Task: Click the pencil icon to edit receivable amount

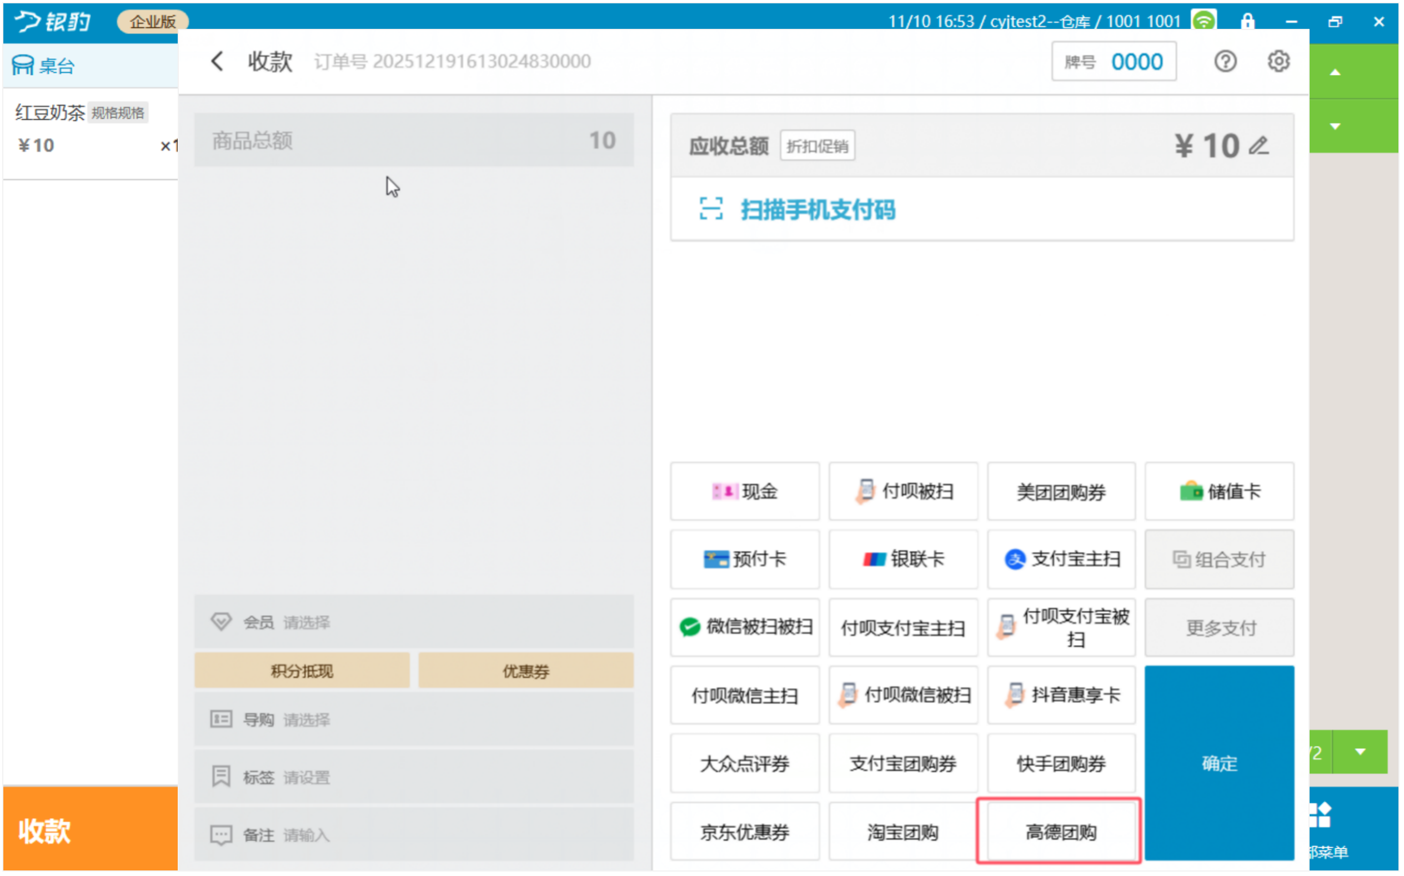Action: click(1260, 146)
